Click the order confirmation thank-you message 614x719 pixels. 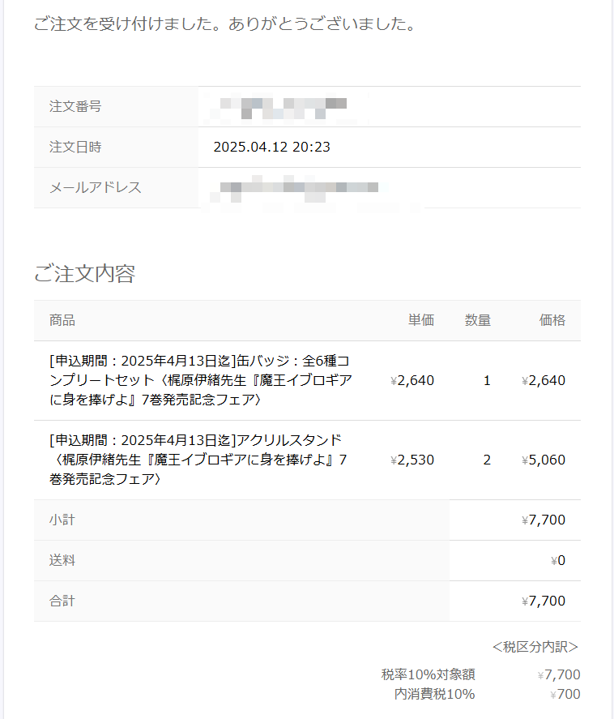point(224,24)
